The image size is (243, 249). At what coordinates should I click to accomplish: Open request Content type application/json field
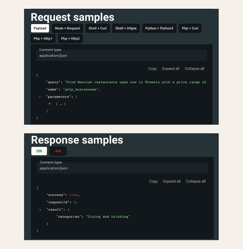[121, 55]
